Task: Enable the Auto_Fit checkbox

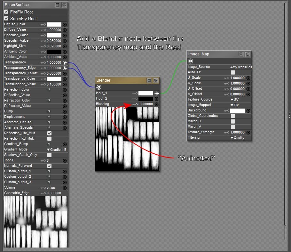Action: point(233,72)
